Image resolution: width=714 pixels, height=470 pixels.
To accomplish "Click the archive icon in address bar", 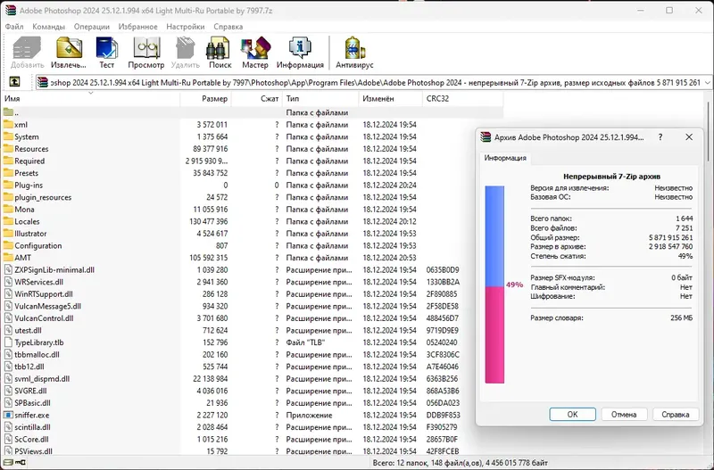I will 43,82.
